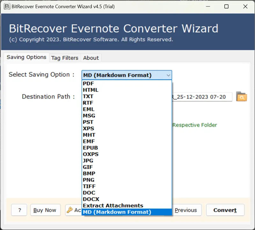
Task: Minimize the Evernote Converter Wizard window
Action: [208, 6]
